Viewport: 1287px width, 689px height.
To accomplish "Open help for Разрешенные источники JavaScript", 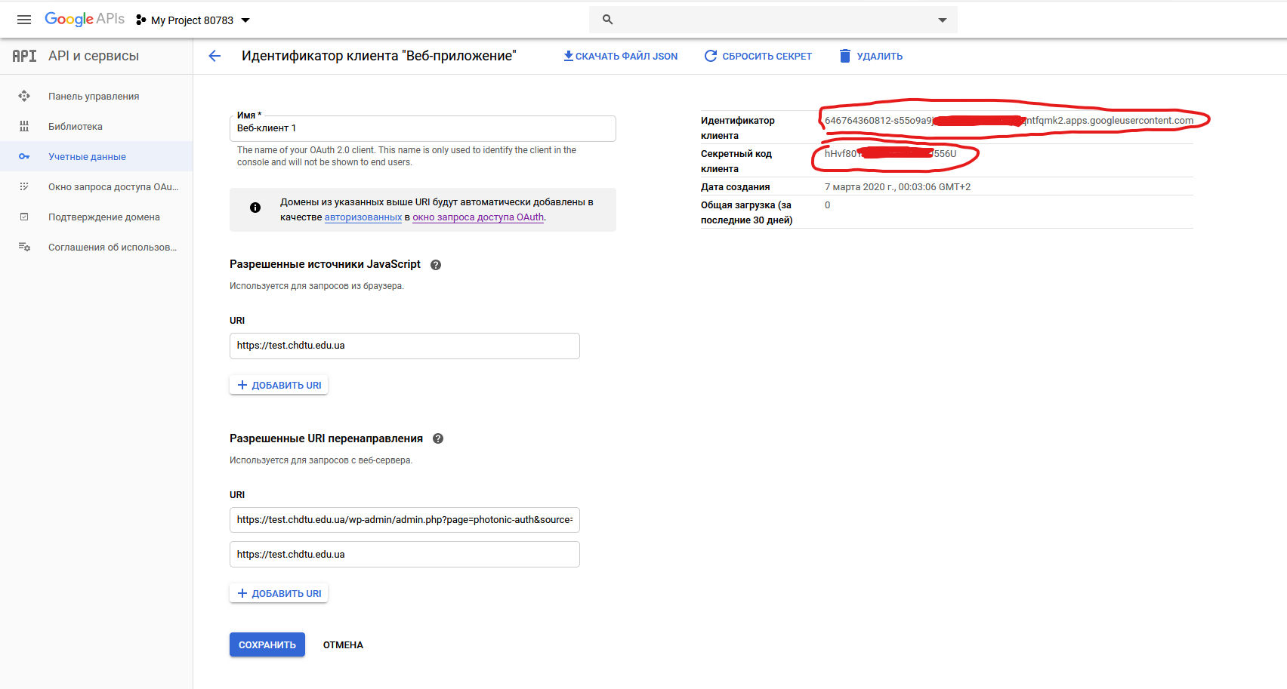I will tap(436, 265).
